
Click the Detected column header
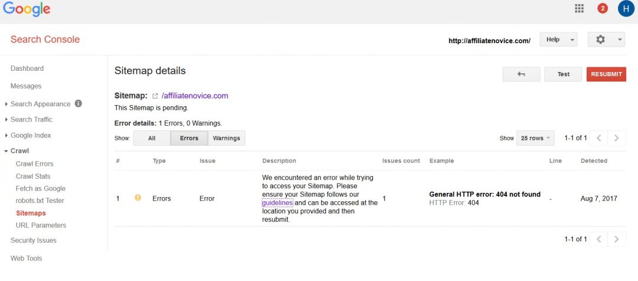tap(594, 161)
